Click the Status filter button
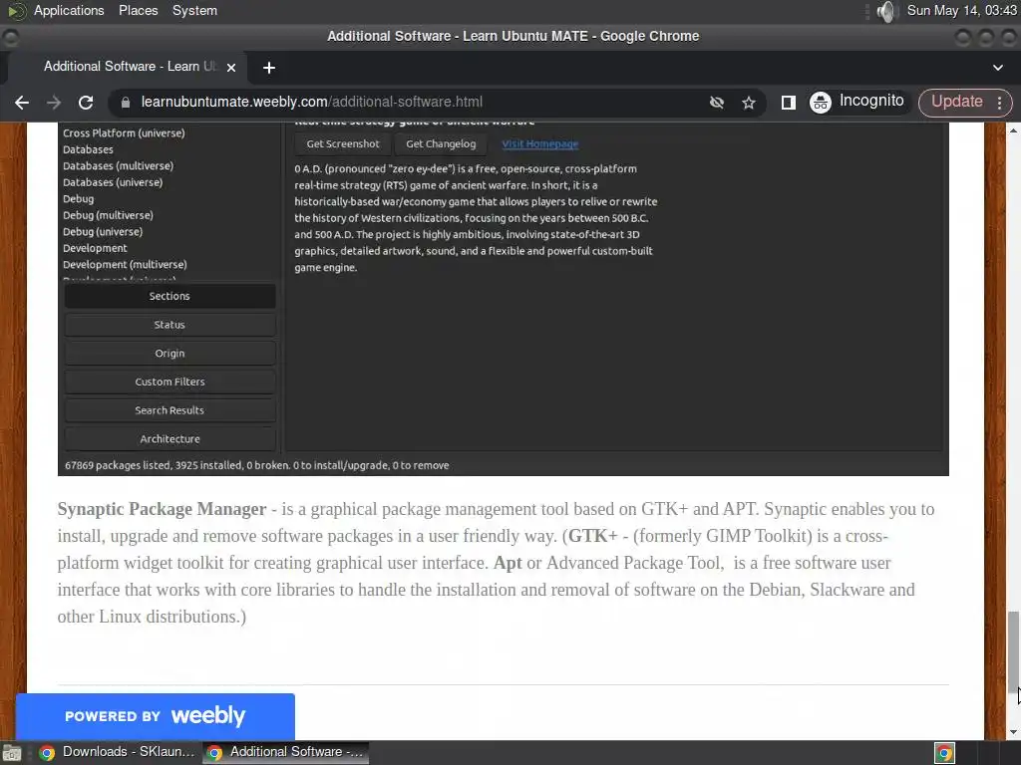 (x=170, y=325)
